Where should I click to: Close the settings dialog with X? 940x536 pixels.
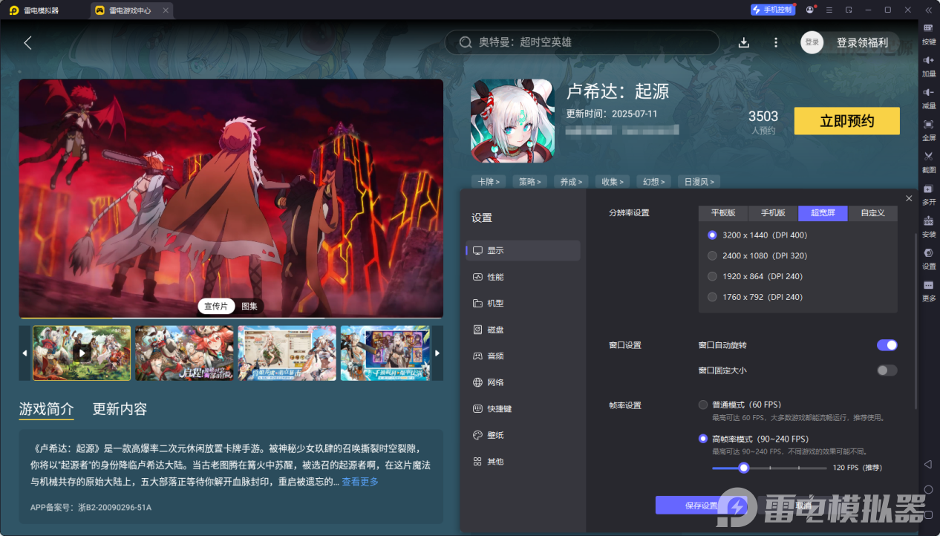(909, 198)
